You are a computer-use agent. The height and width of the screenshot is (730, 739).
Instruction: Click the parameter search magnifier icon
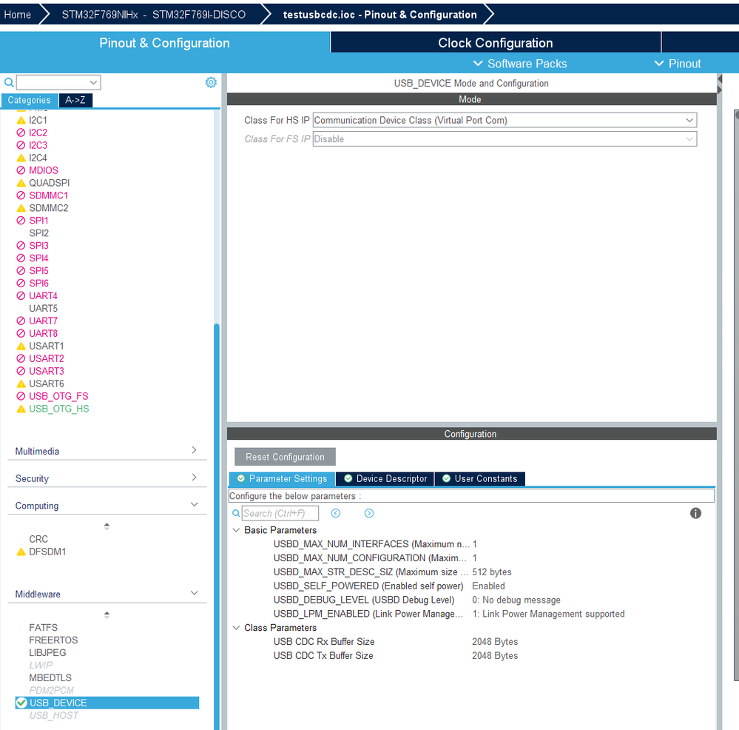click(236, 513)
